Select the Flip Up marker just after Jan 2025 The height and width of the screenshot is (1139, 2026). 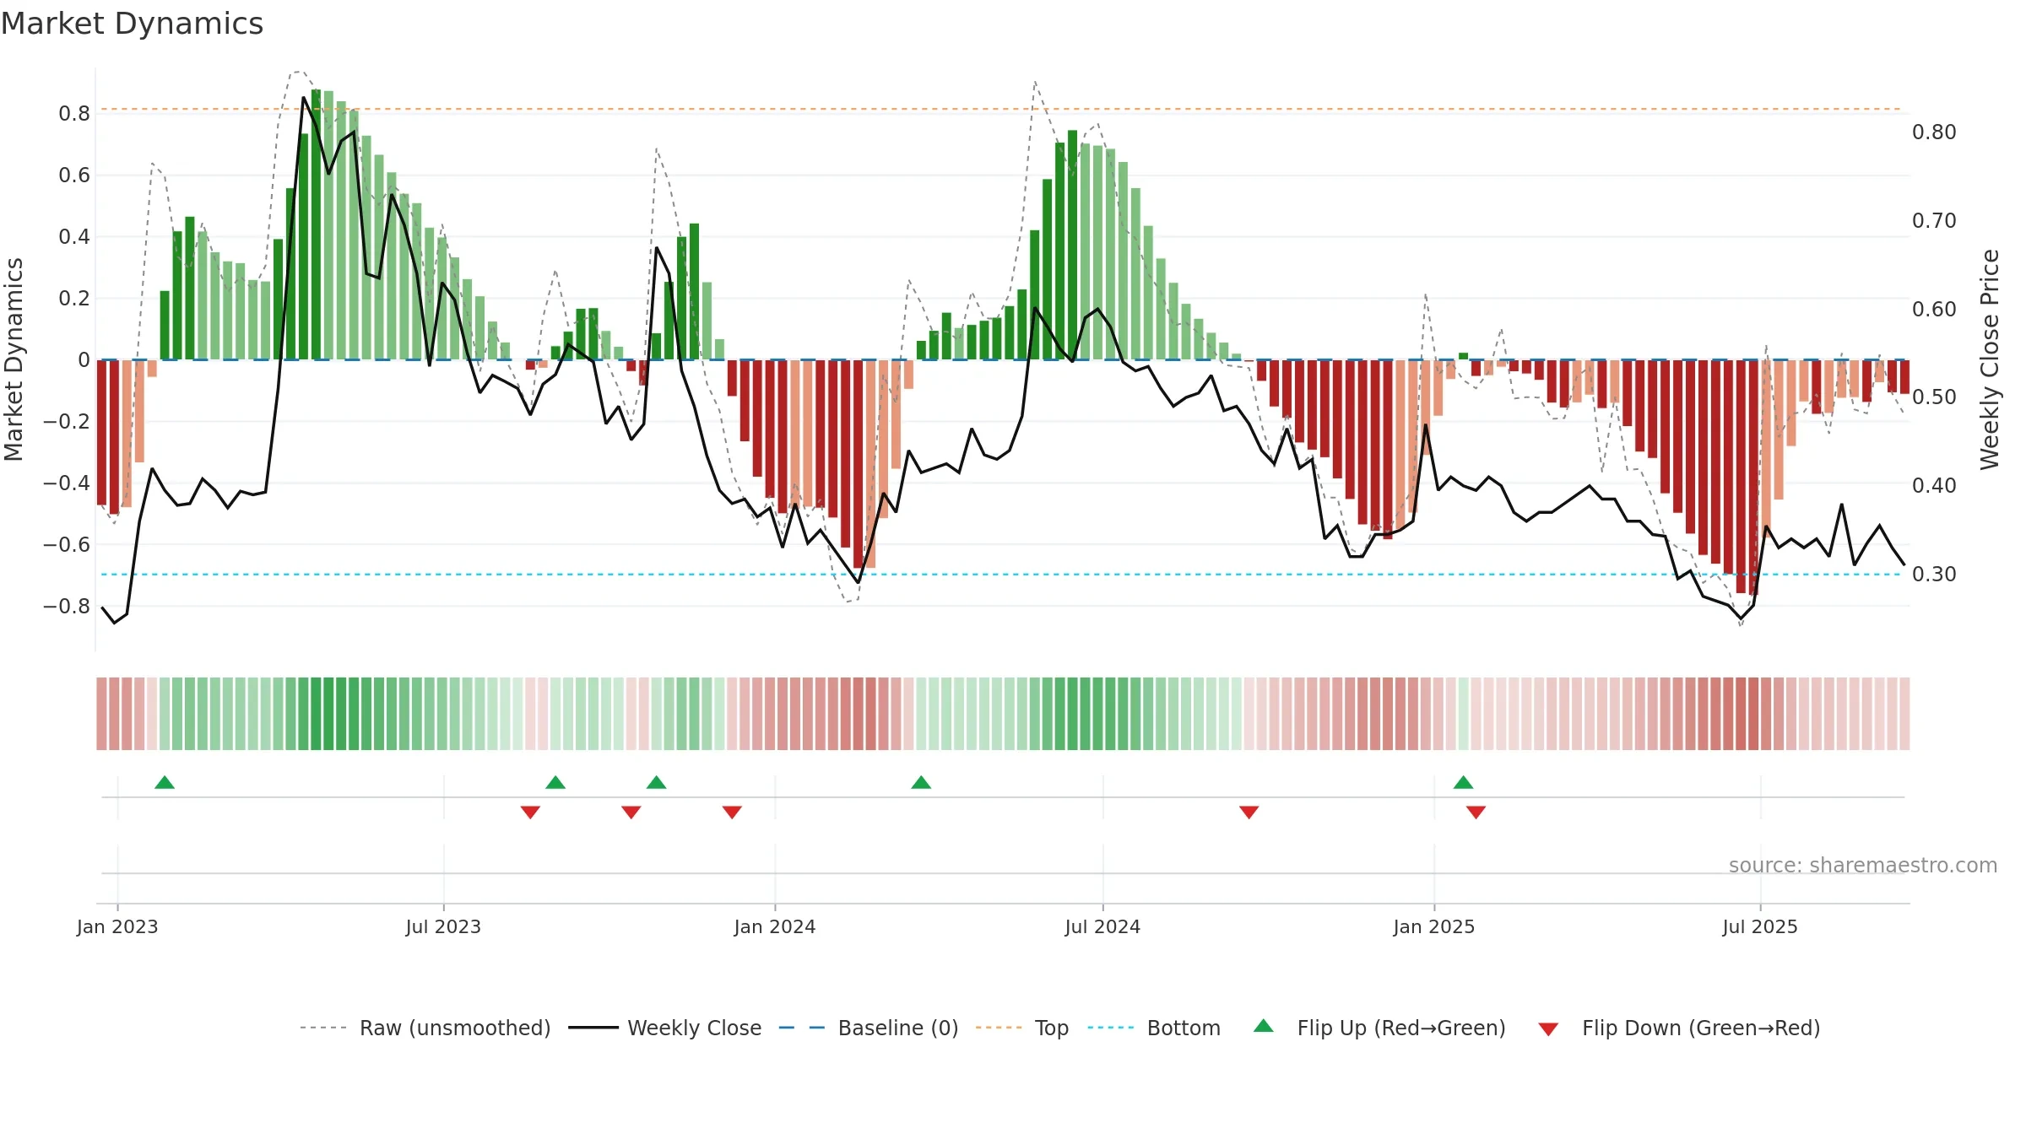click(1463, 782)
